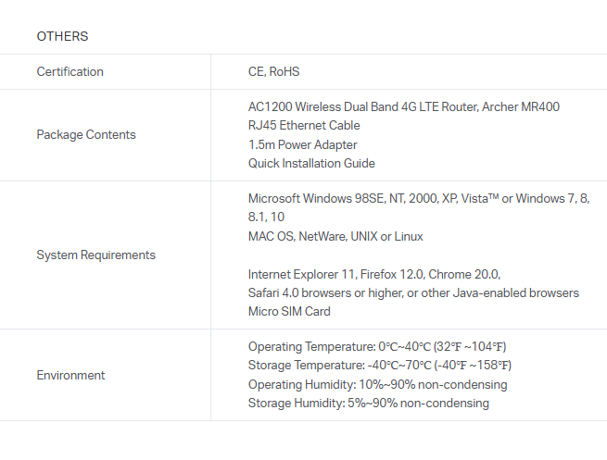Select the Environment row label
The width and height of the screenshot is (607, 460).
click(70, 375)
